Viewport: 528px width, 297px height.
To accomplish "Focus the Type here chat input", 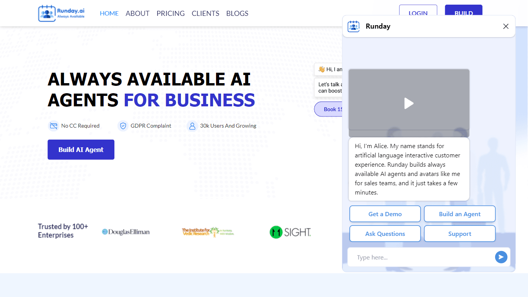I will 421,257.
